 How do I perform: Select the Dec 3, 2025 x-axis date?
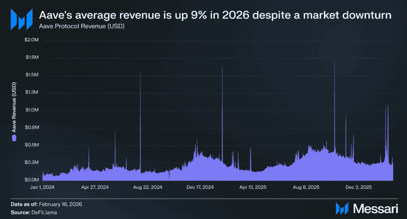tap(358, 187)
